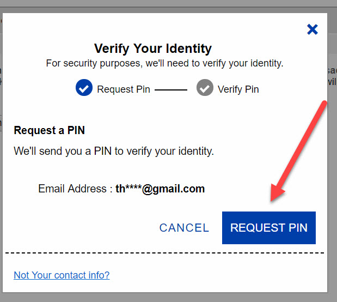Open the Not Your contact info? link
This screenshot has width=337, height=302.
pyautogui.click(x=62, y=275)
